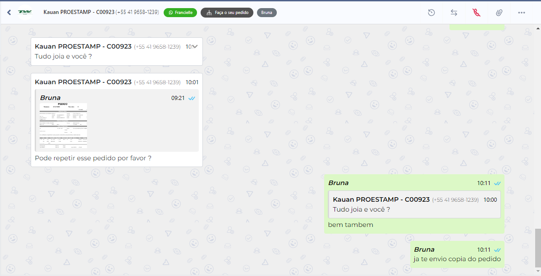The width and height of the screenshot is (541, 276).
Task: Click the 'Faça o seu pedido' tag
Action: tap(227, 13)
